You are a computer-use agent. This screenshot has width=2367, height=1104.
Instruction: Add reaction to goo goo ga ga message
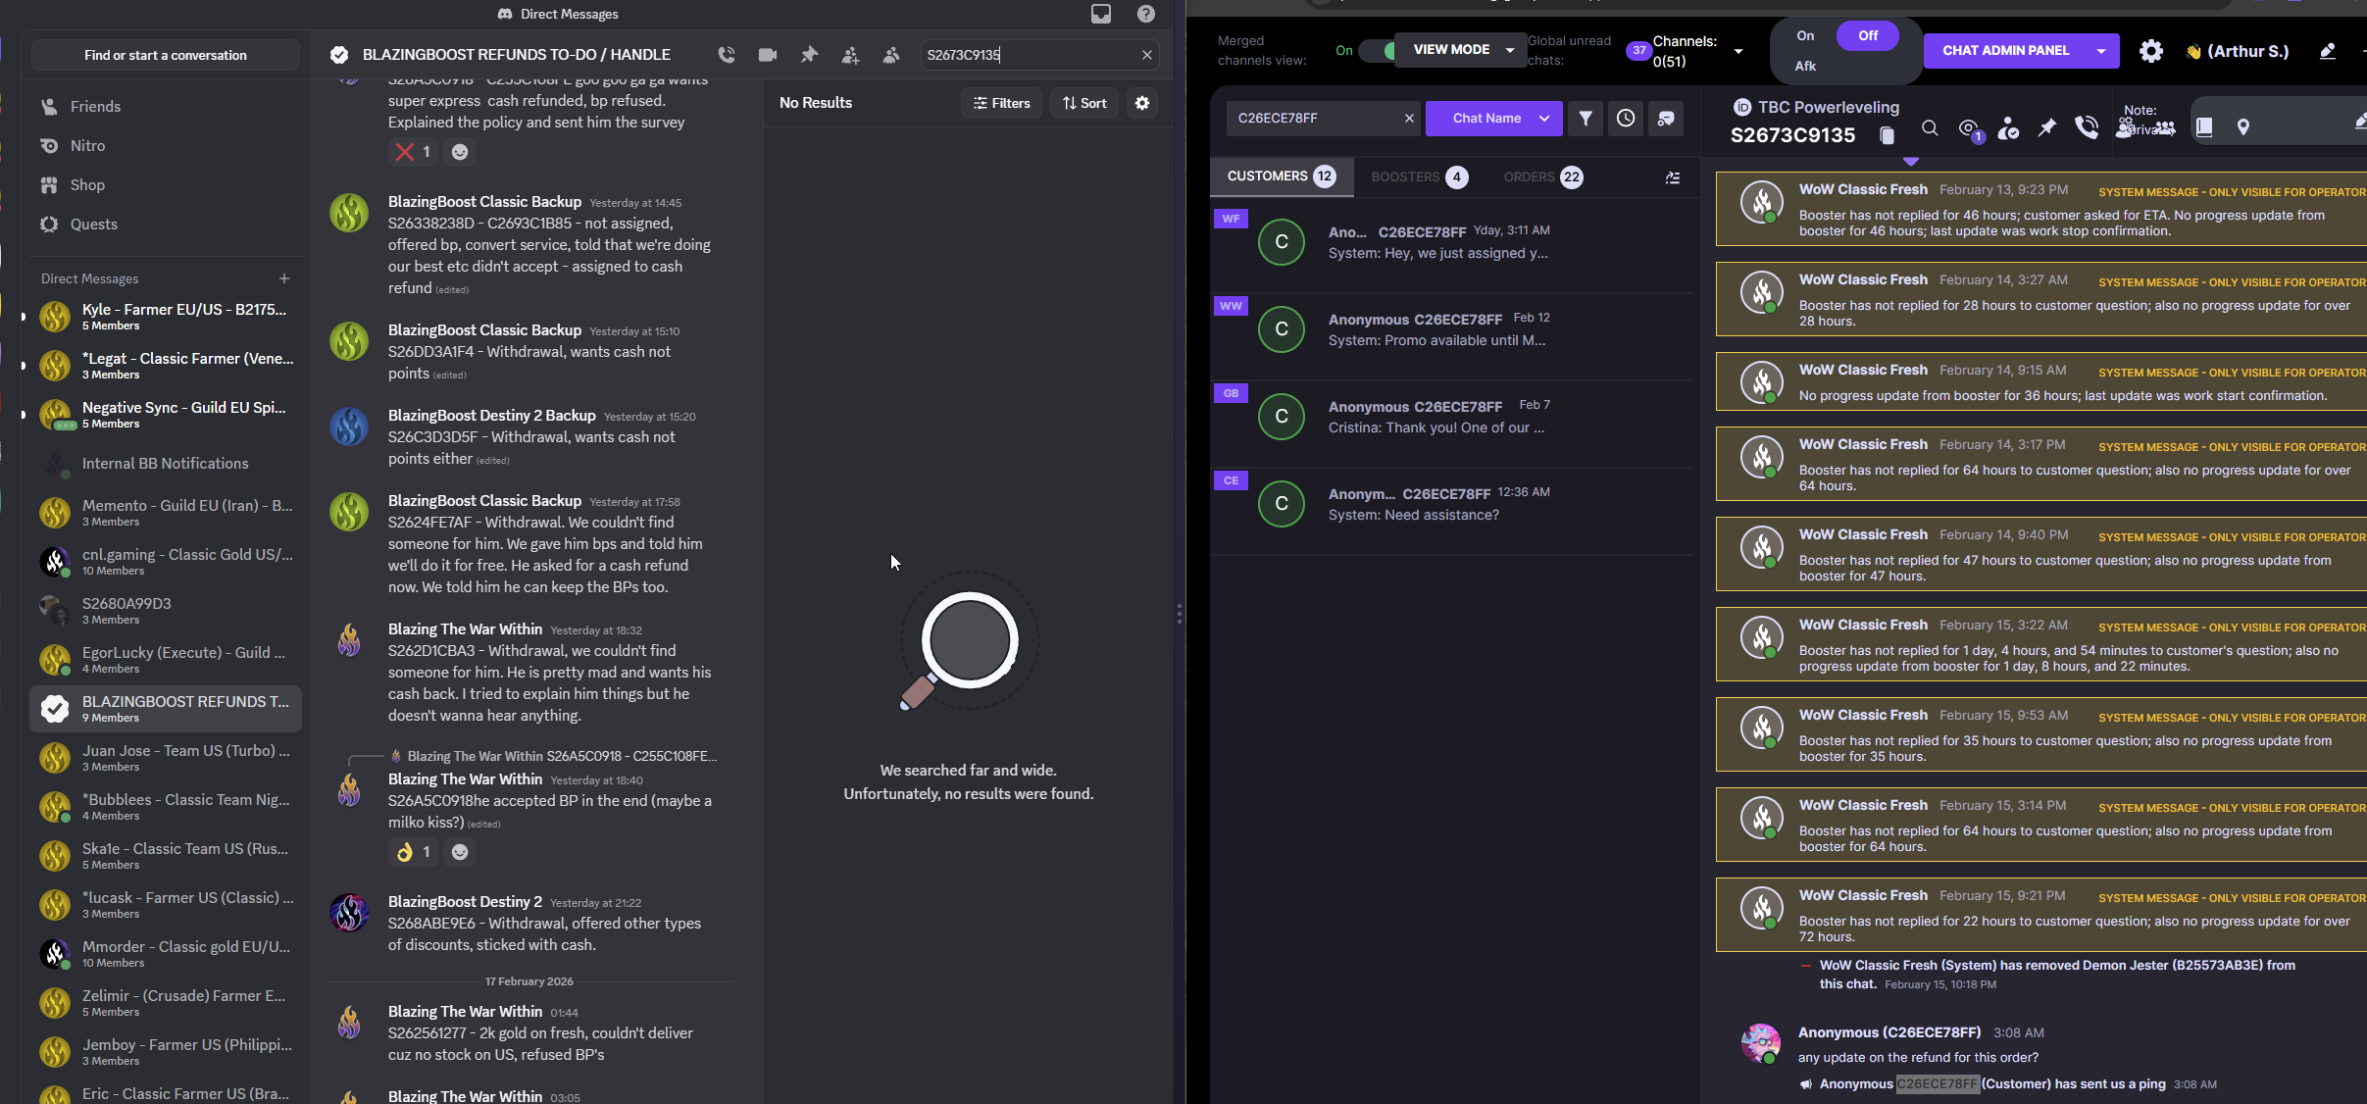click(460, 152)
